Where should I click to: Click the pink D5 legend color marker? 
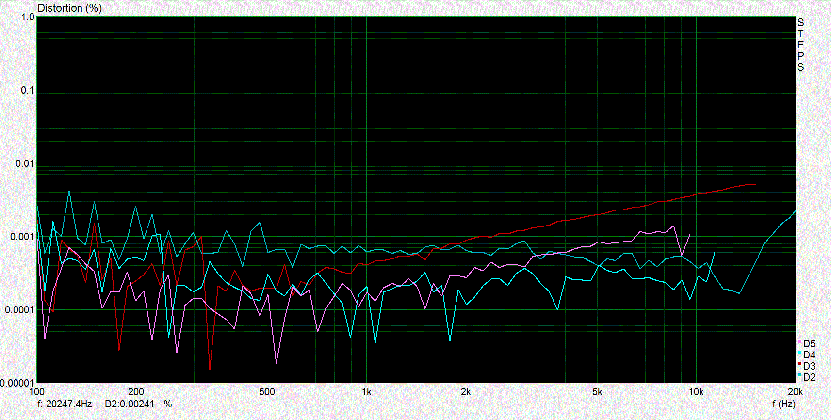[x=800, y=342]
